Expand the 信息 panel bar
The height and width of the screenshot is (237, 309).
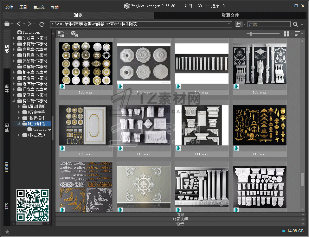pyautogui.click(x=180, y=215)
